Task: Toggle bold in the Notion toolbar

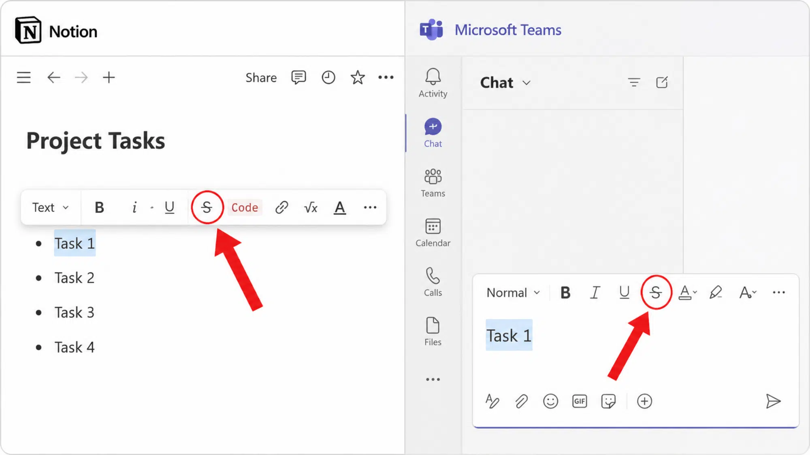Action: tap(99, 207)
